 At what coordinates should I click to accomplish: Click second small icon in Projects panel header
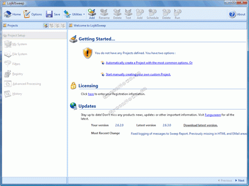[51, 25]
